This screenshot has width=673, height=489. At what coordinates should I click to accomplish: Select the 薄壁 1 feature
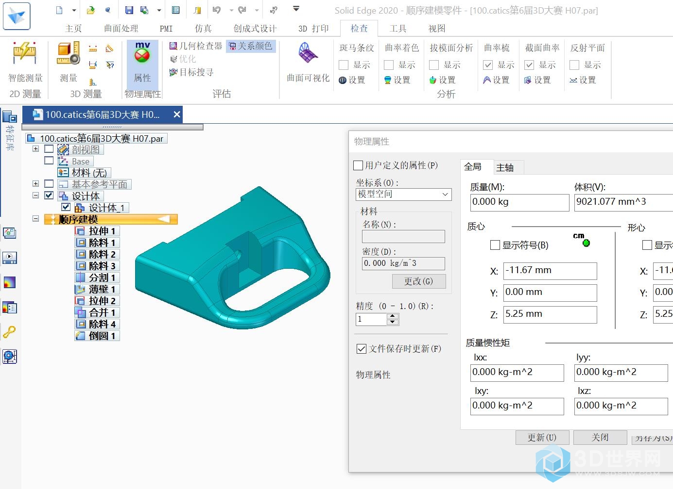coord(97,289)
